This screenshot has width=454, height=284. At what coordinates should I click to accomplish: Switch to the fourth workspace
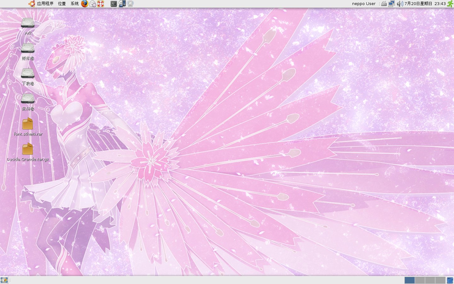(x=440, y=280)
